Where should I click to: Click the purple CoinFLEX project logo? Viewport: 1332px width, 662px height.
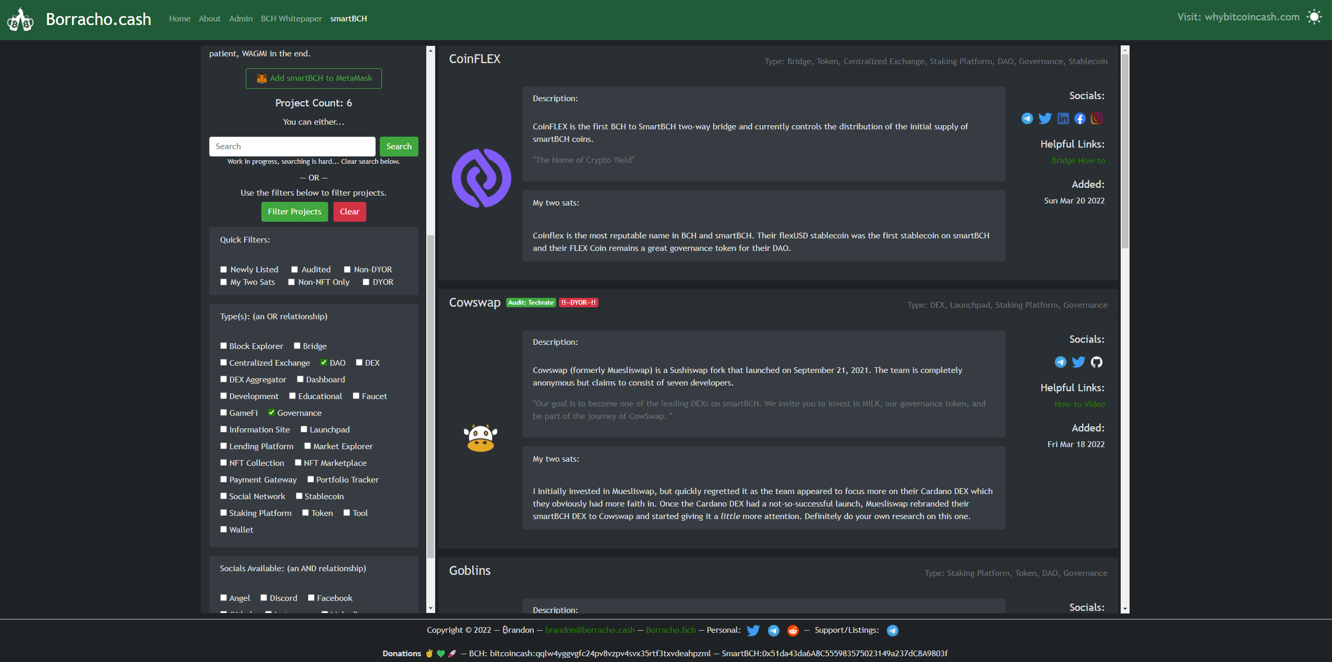tap(481, 178)
